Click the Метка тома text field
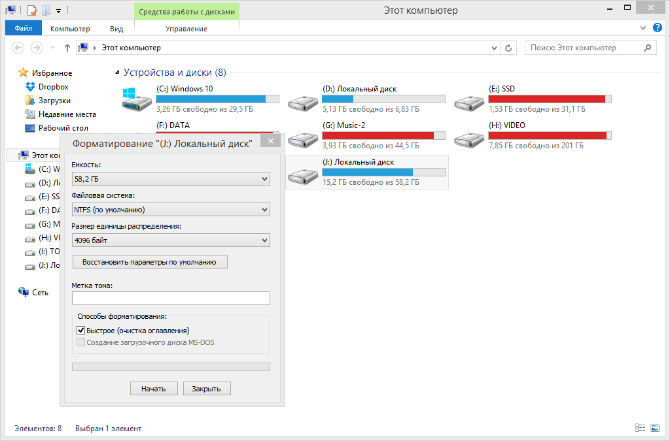The height and width of the screenshot is (441, 670). (x=171, y=298)
